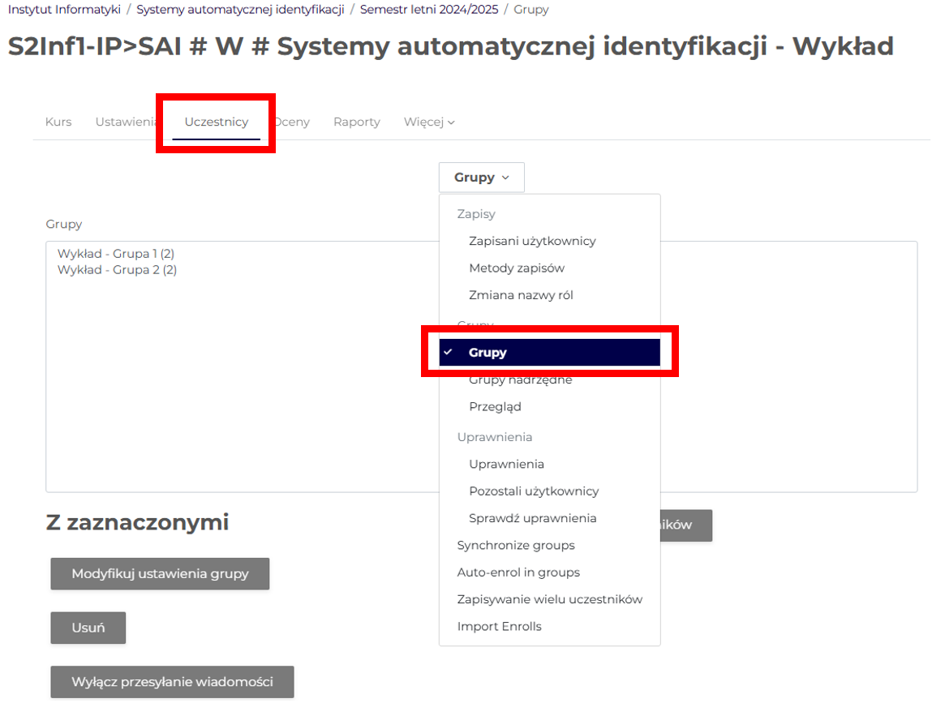The width and height of the screenshot is (932, 716).
Task: Switch to the Uczestnicy tab
Action: (216, 122)
